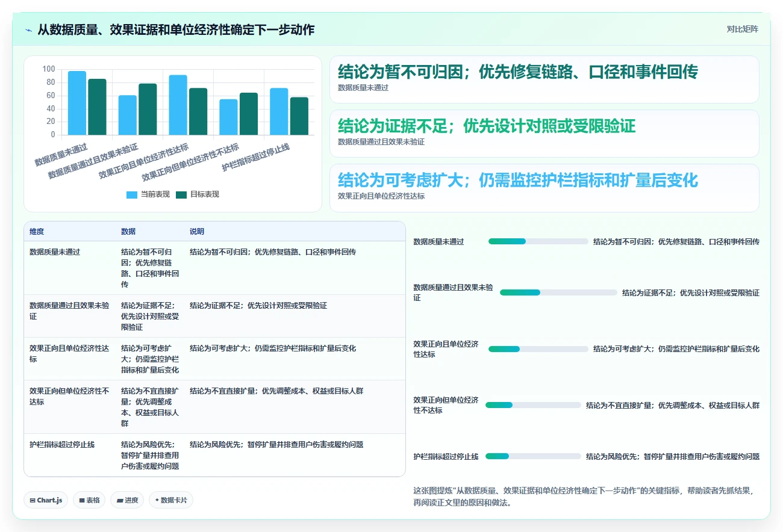
Task: Click the progress bar for 数据质量未通过
Action: tap(538, 241)
